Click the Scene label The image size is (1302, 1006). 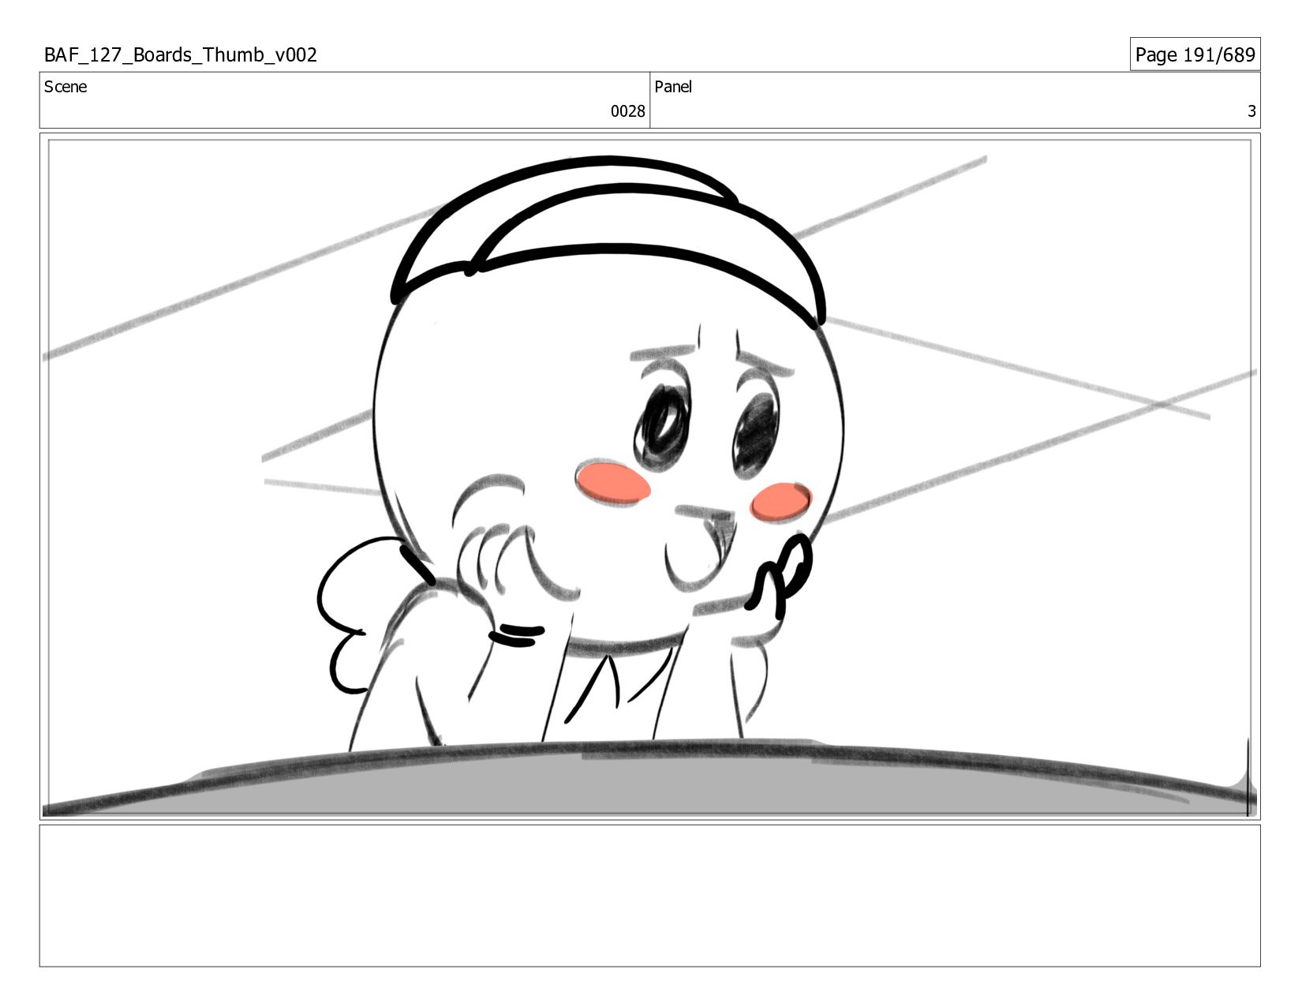tap(65, 87)
